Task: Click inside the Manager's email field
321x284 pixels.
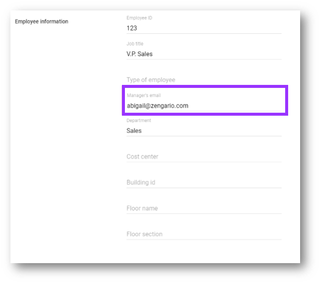Action: 204,106
